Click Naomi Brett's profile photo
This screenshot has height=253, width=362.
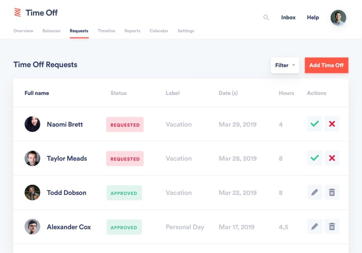33,124
